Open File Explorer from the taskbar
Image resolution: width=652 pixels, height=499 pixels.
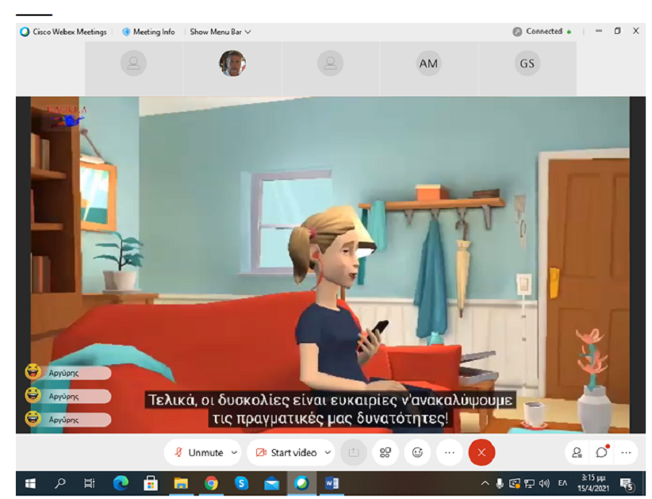181,483
